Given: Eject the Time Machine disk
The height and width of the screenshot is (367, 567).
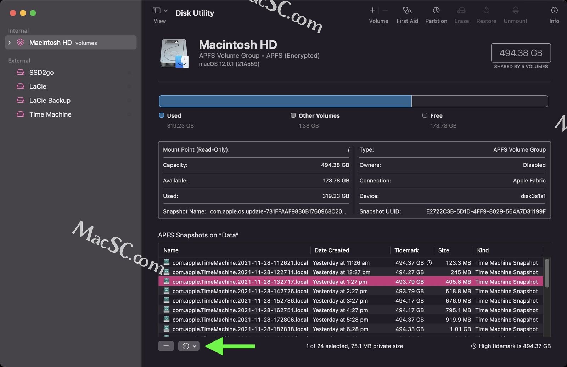Looking at the screenshot, I should 129,114.
